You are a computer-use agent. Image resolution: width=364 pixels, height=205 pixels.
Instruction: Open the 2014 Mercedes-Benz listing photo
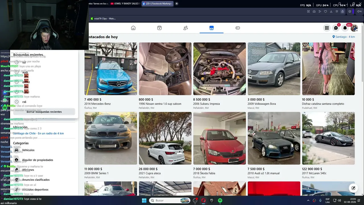click(x=111, y=69)
